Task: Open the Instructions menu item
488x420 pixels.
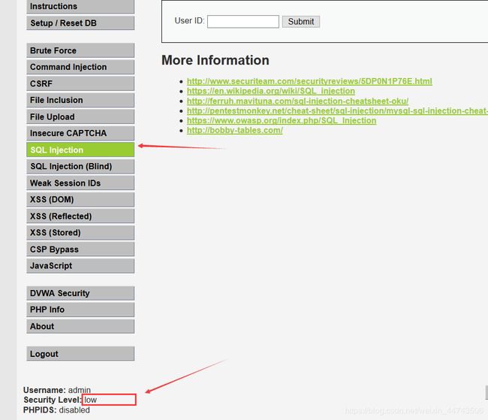Action: tap(80, 6)
